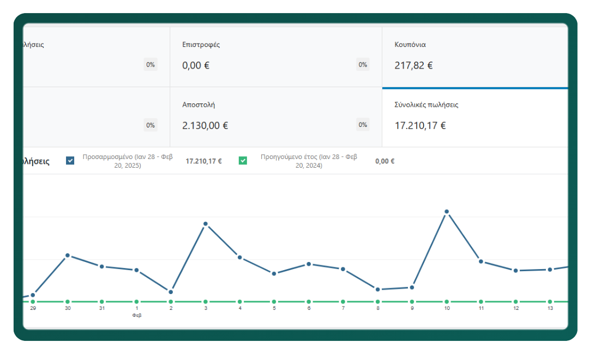Select the blue peak point above day 10
Viewport: 589px width, 354px height.
pos(447,211)
